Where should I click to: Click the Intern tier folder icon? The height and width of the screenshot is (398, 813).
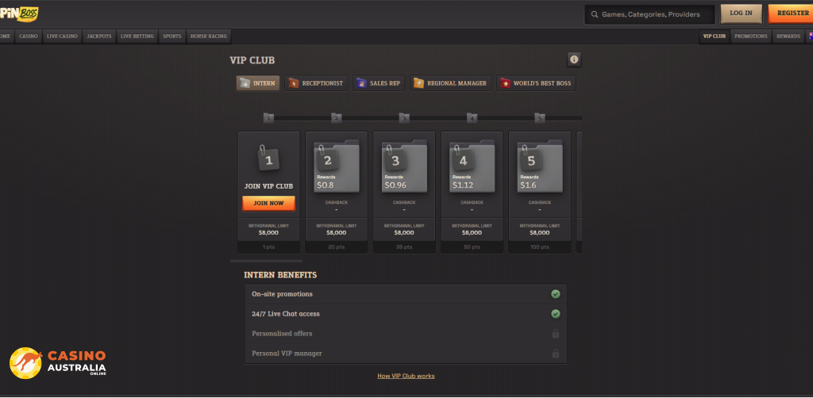[245, 82]
